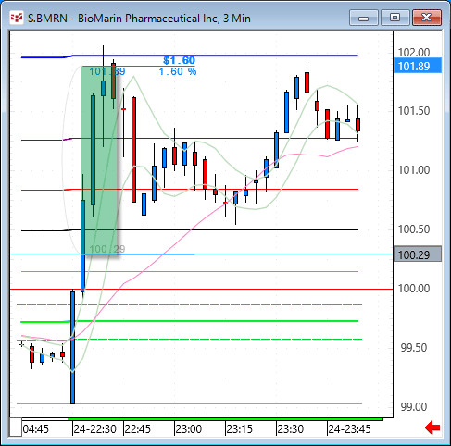The height and width of the screenshot is (446, 451).
Task: Click the 100.50 price axis label
Action: [414, 229]
